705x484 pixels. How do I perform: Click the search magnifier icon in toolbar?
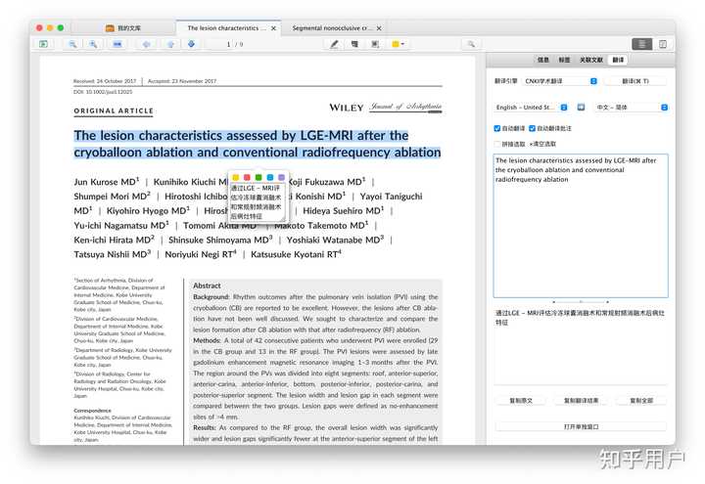tap(471, 44)
